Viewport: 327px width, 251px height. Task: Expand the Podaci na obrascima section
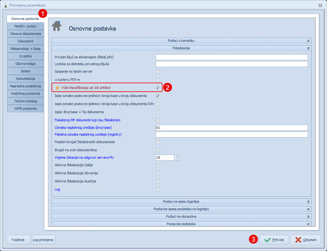click(308, 216)
